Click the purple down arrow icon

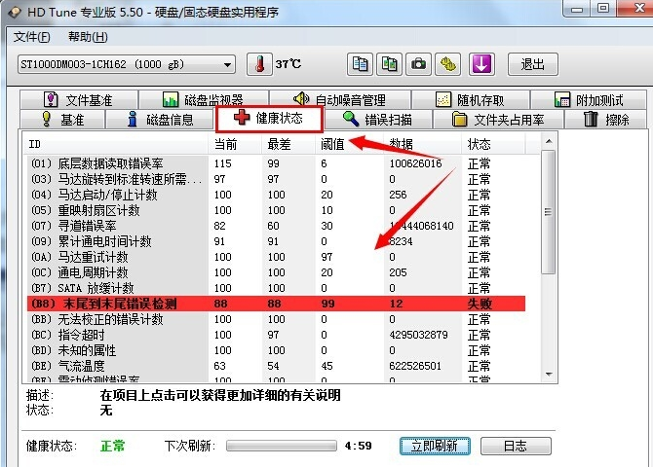pos(480,64)
